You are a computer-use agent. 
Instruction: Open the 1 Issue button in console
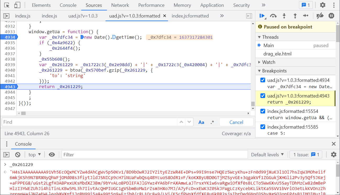click(x=306, y=155)
